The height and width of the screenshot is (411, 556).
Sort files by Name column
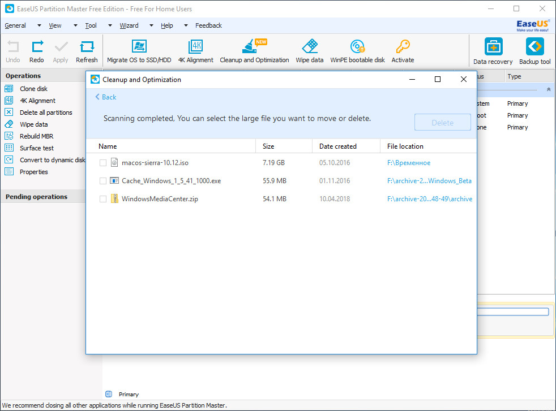(171, 146)
